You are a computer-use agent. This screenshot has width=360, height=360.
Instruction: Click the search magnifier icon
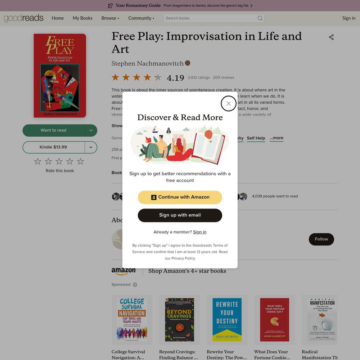[260, 18]
